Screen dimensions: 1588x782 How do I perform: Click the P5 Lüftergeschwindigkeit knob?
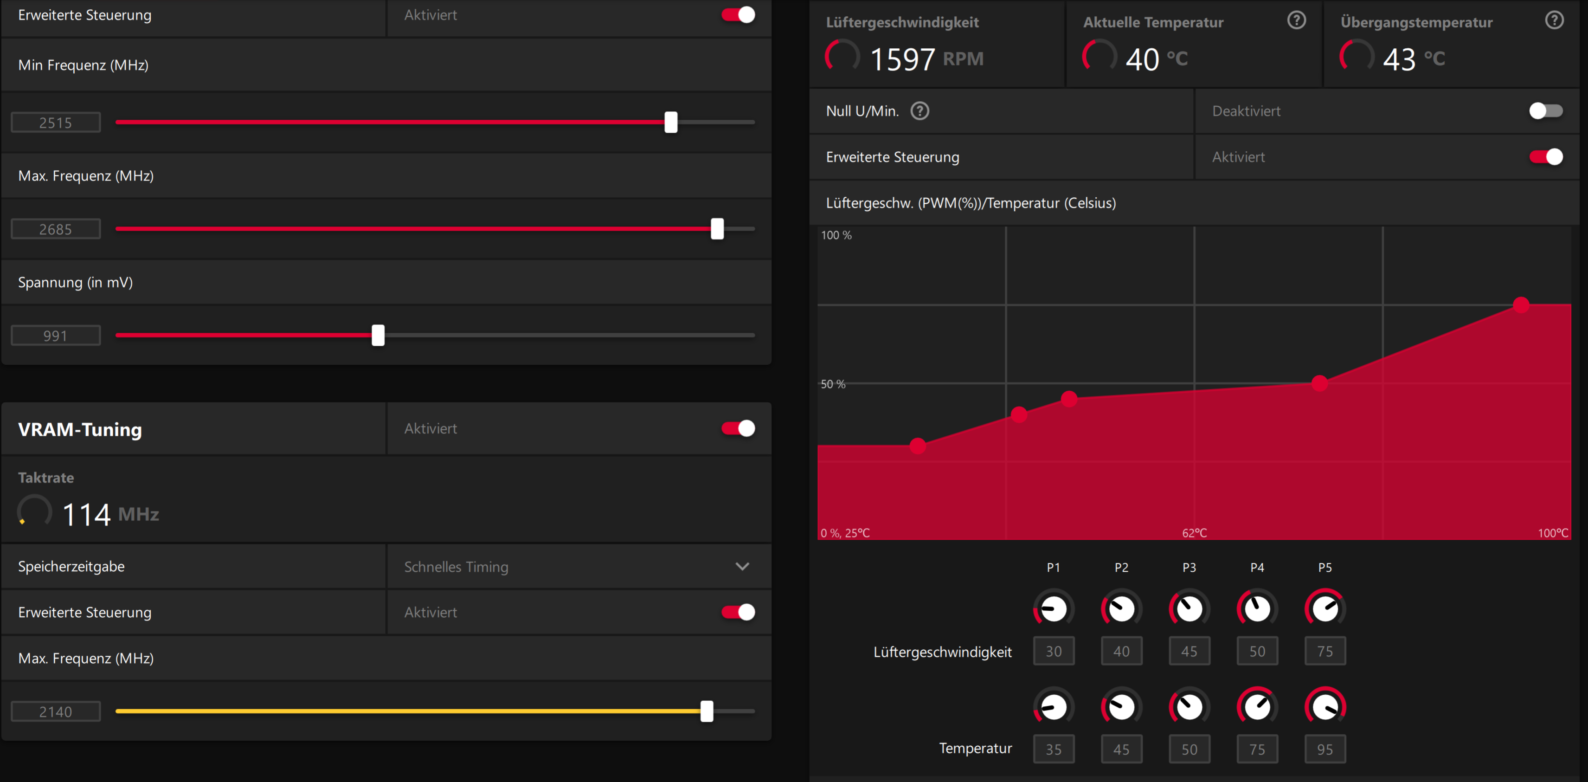pos(1325,609)
